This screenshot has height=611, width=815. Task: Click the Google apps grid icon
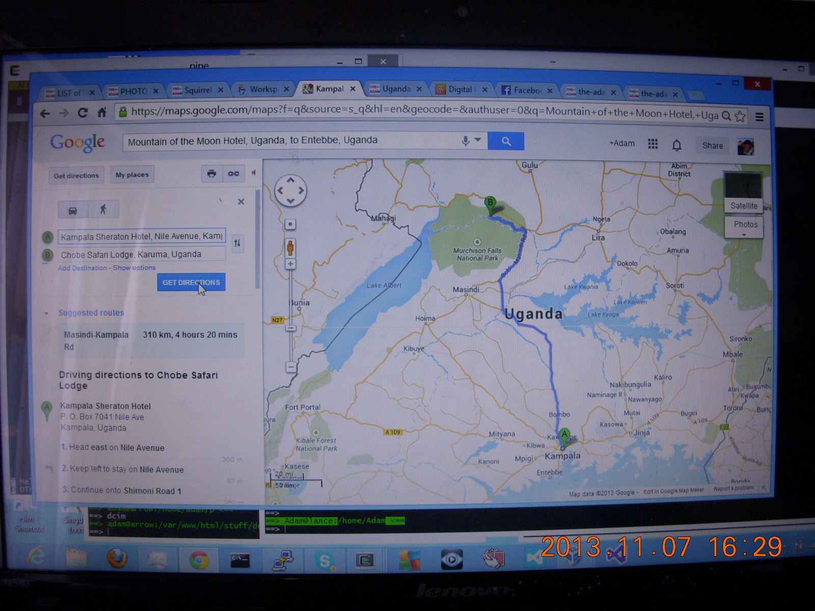[x=653, y=144]
